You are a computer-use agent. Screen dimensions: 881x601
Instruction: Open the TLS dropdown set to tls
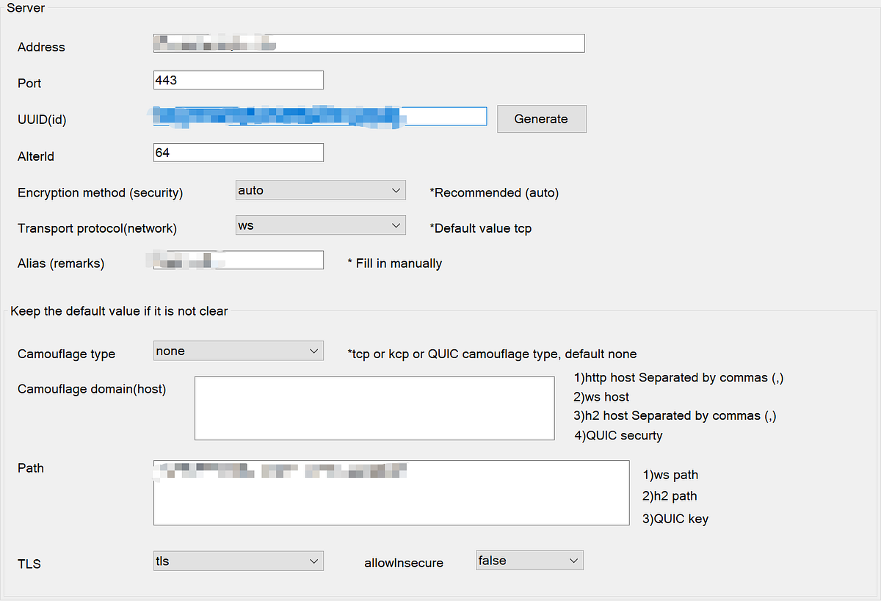pyautogui.click(x=239, y=561)
